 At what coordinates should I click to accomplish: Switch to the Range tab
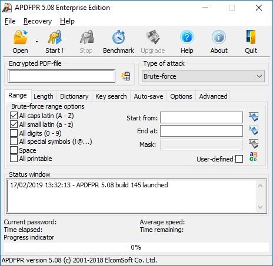click(18, 96)
